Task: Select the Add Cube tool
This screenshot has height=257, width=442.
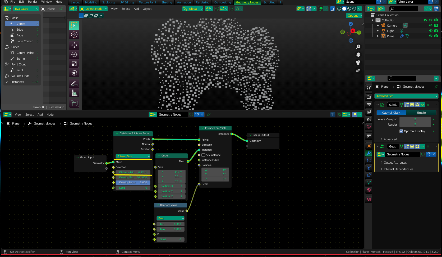Action: (74, 103)
